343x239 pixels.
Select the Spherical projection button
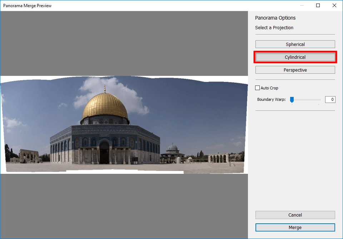pyautogui.click(x=295, y=44)
